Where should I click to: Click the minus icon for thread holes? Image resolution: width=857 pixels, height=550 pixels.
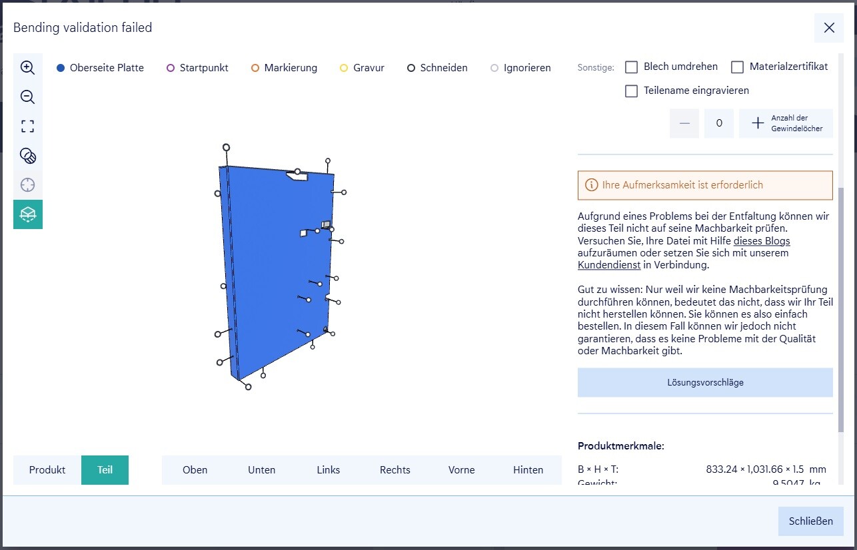(684, 123)
